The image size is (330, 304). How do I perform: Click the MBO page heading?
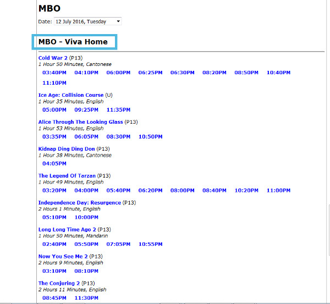[x=50, y=8]
